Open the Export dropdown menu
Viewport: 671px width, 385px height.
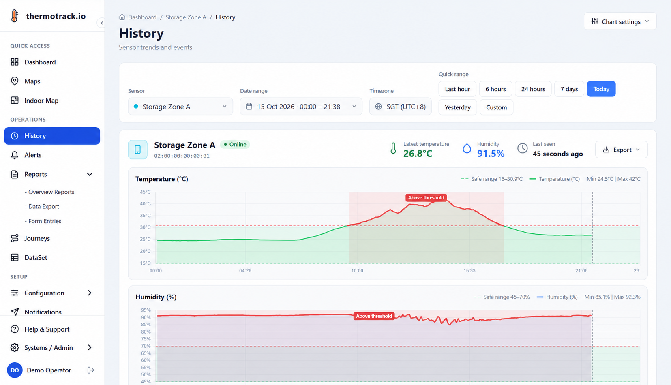pyautogui.click(x=621, y=150)
